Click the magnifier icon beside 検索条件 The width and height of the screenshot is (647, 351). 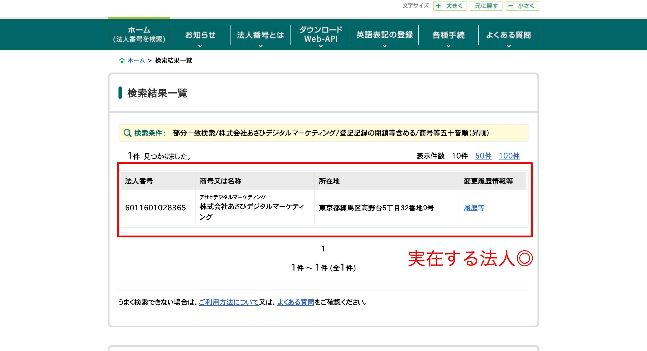pos(127,133)
